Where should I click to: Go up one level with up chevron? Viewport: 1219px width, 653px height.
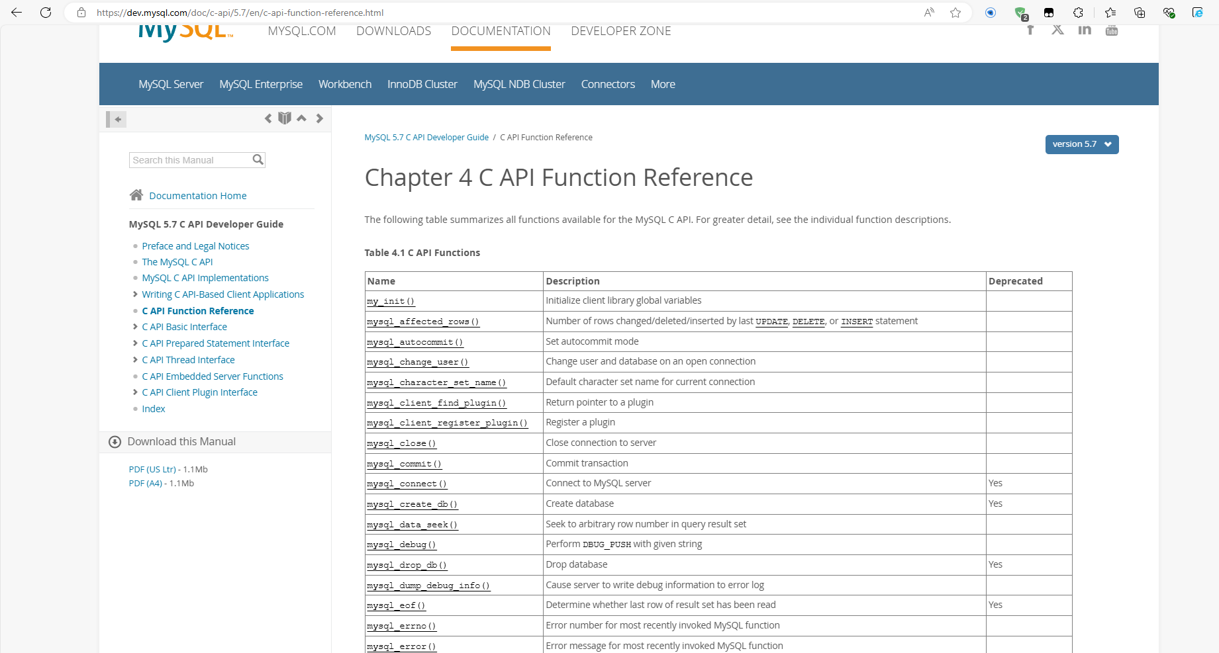coord(301,118)
